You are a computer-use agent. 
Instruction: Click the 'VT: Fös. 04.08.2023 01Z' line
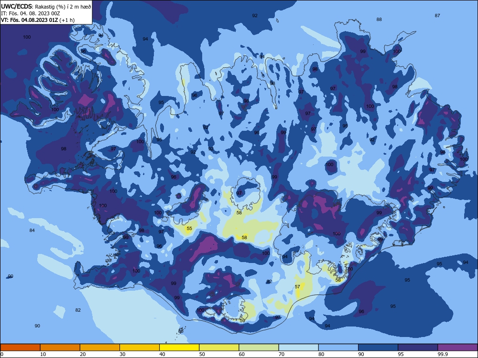click(30, 20)
